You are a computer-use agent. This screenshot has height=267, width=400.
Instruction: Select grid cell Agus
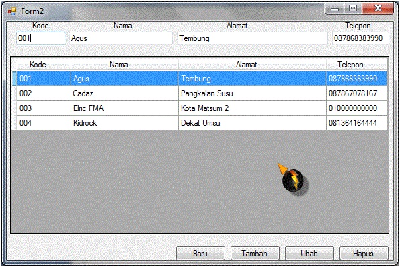pos(124,79)
